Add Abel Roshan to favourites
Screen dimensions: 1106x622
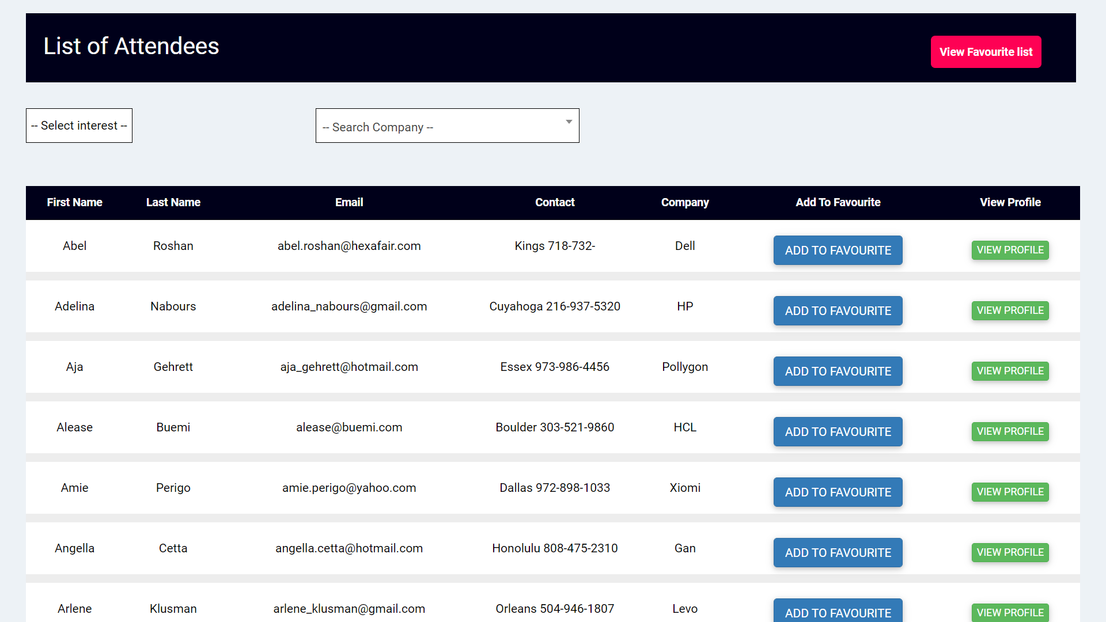pyautogui.click(x=838, y=250)
